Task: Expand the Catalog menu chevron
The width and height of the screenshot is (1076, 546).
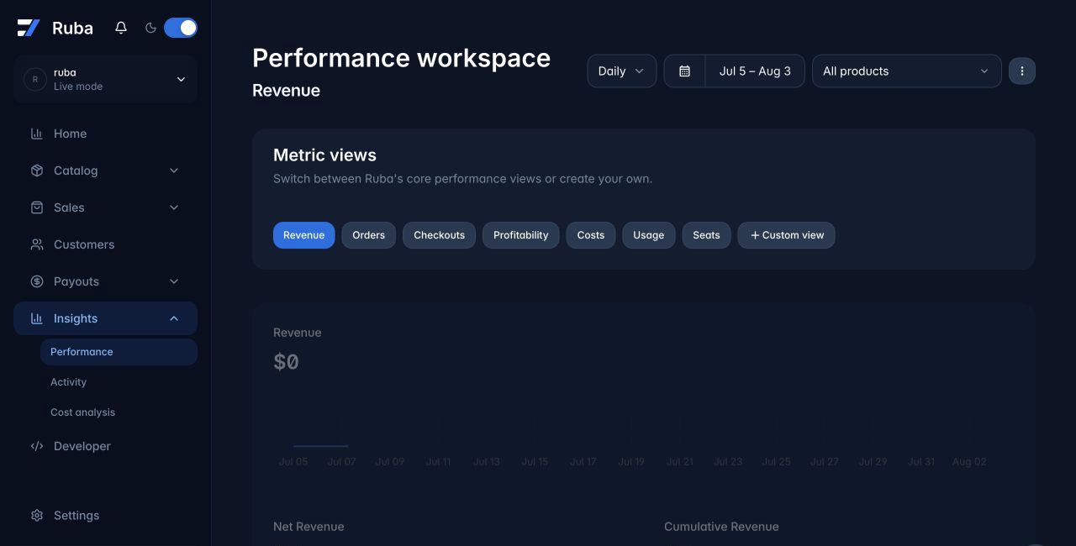Action: (174, 171)
